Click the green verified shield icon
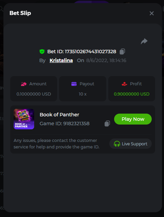Screen dimensions: 164x217 pyautogui.click(x=42, y=52)
